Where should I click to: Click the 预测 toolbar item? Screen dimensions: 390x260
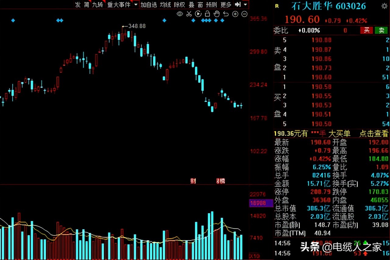[x=212, y=5]
